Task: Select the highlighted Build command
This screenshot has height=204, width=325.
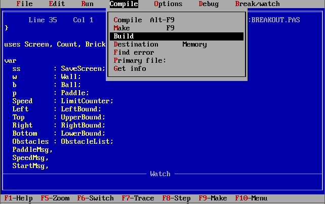Action: click(176, 36)
